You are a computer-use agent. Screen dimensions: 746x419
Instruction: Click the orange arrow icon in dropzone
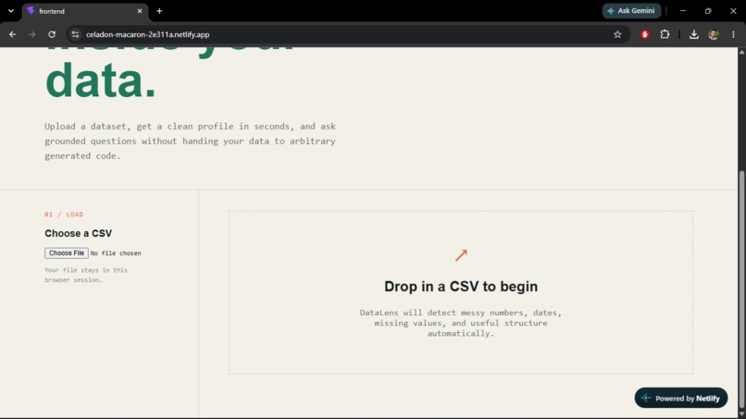[x=461, y=255]
